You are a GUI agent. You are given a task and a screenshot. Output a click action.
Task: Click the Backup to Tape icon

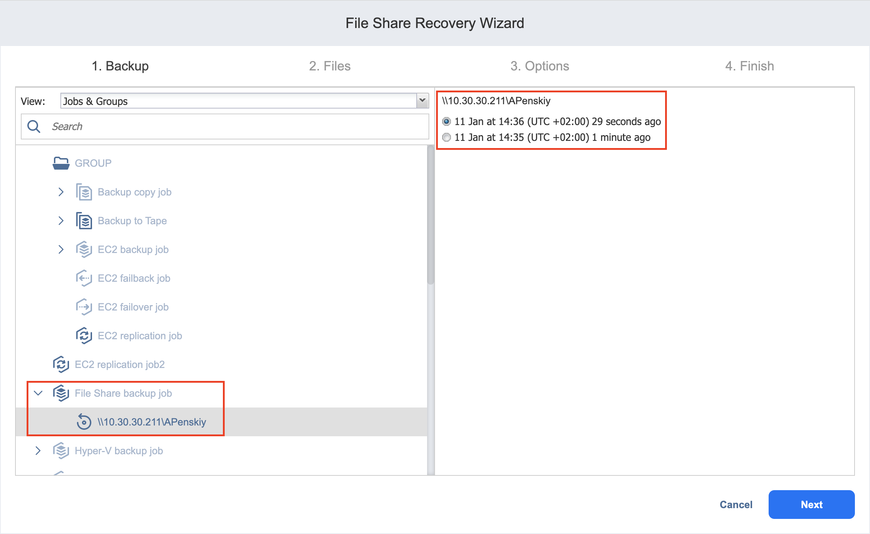tap(84, 221)
